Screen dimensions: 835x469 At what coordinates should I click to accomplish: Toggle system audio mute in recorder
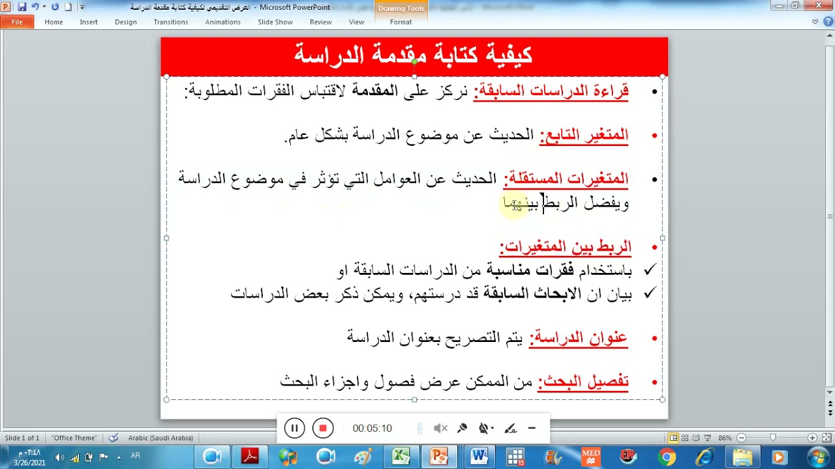440,428
